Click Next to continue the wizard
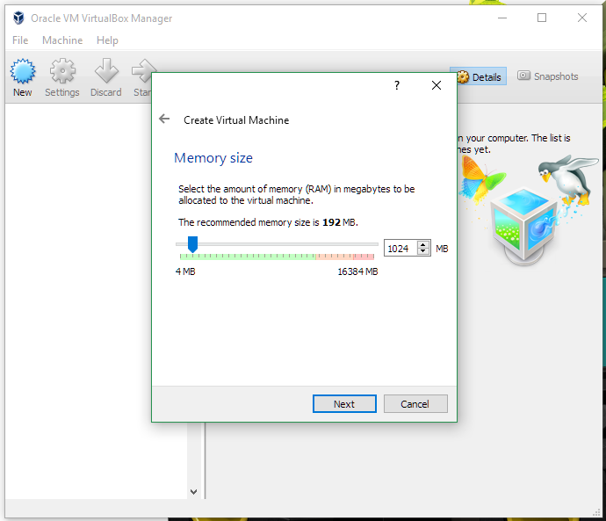 (344, 404)
